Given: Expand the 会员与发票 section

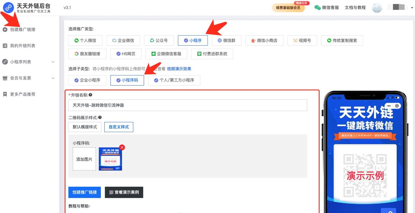Looking at the screenshot, I should pyautogui.click(x=53, y=78).
